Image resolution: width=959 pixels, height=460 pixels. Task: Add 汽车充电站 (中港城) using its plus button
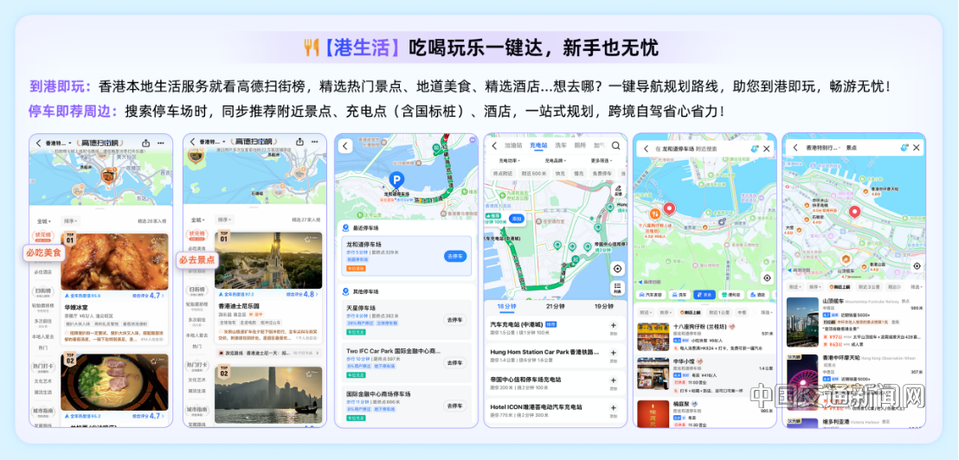614,327
